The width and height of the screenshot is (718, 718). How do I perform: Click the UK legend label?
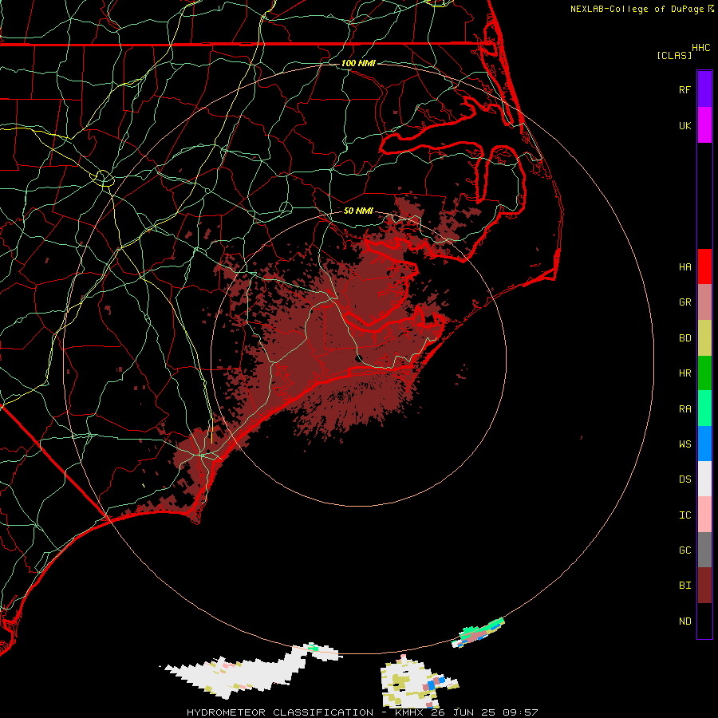pyautogui.click(x=684, y=126)
